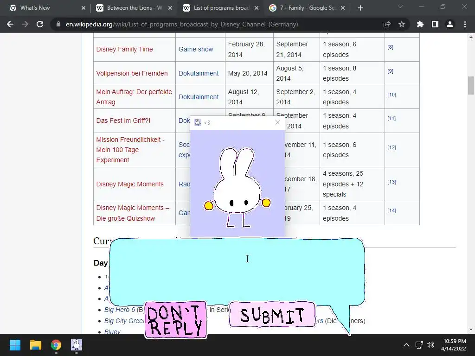
Task: Close the Between the Lions tab
Action: [x=170, y=8]
